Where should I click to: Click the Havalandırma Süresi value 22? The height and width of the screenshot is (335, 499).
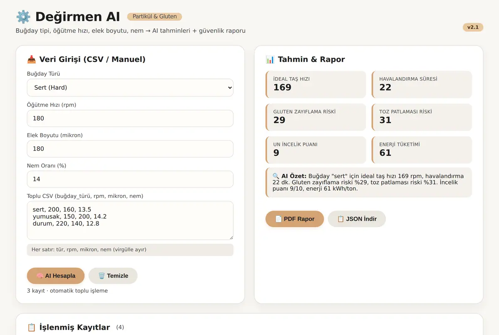[x=385, y=87]
